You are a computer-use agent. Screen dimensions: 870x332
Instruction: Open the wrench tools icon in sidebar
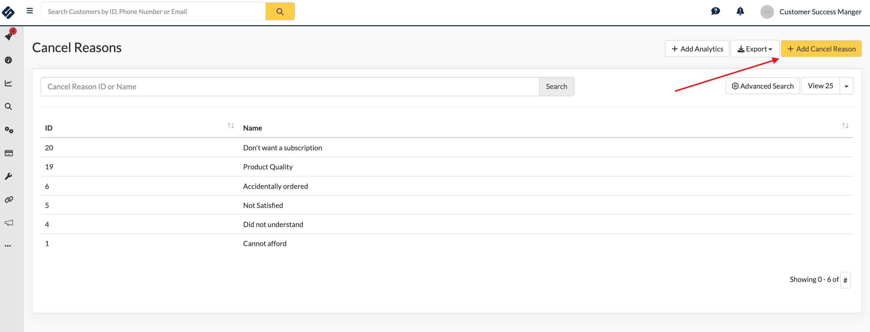9,176
